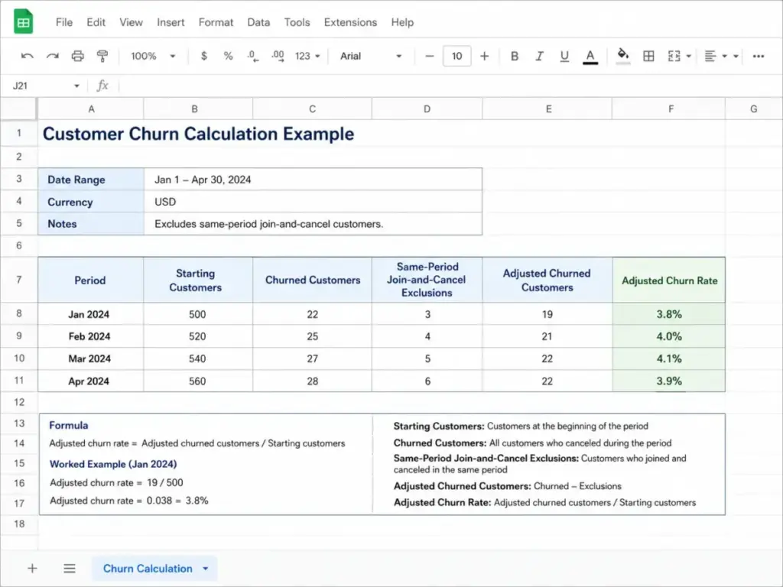
Task: Open the three-dot more toolbar options
Action: [759, 56]
